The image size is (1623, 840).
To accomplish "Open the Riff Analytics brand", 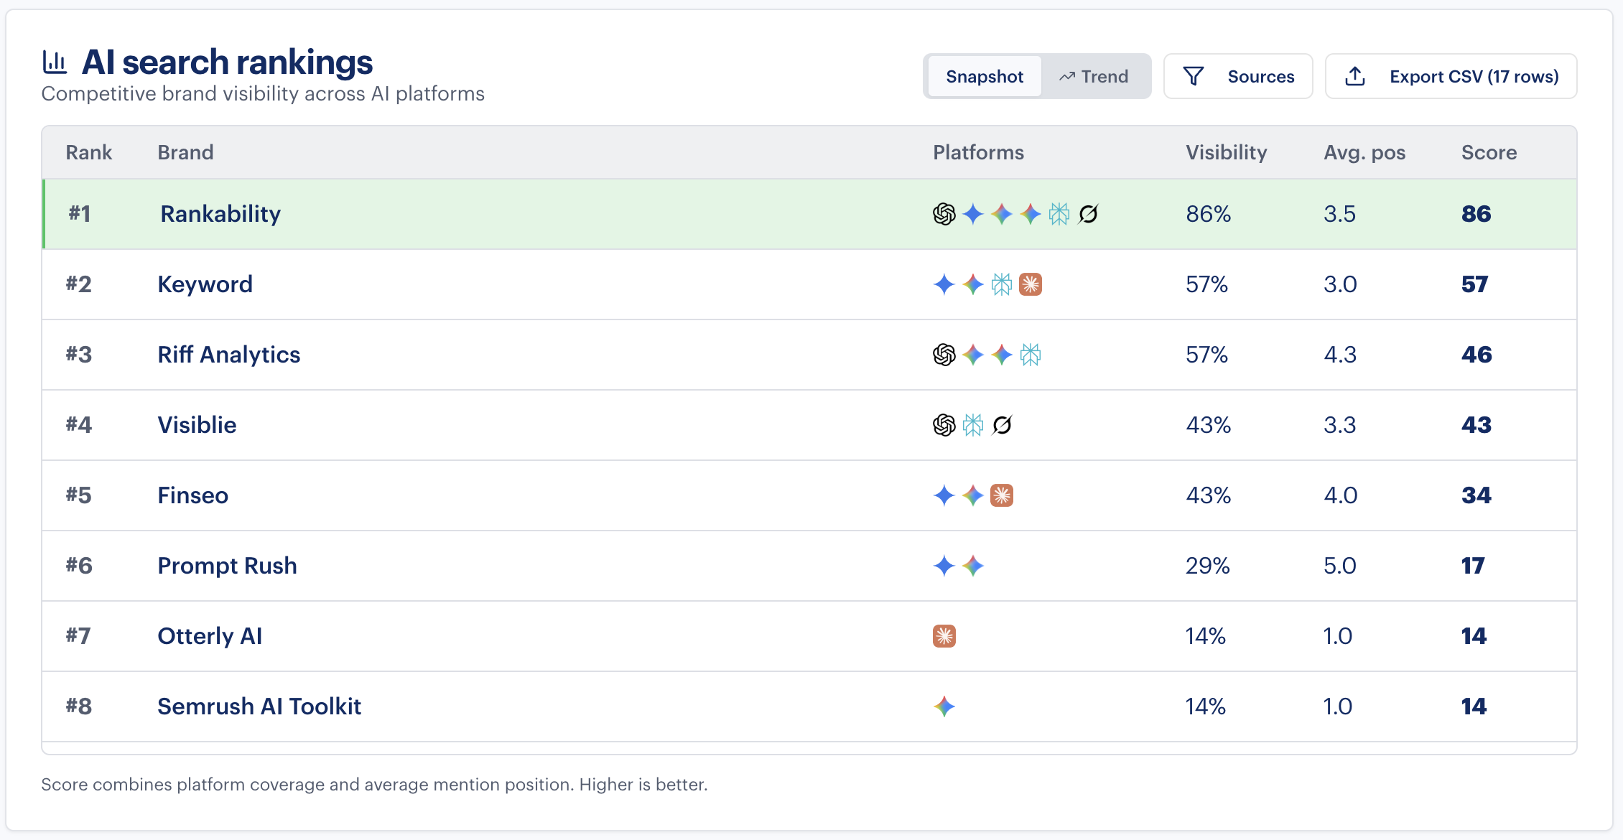I will [229, 355].
